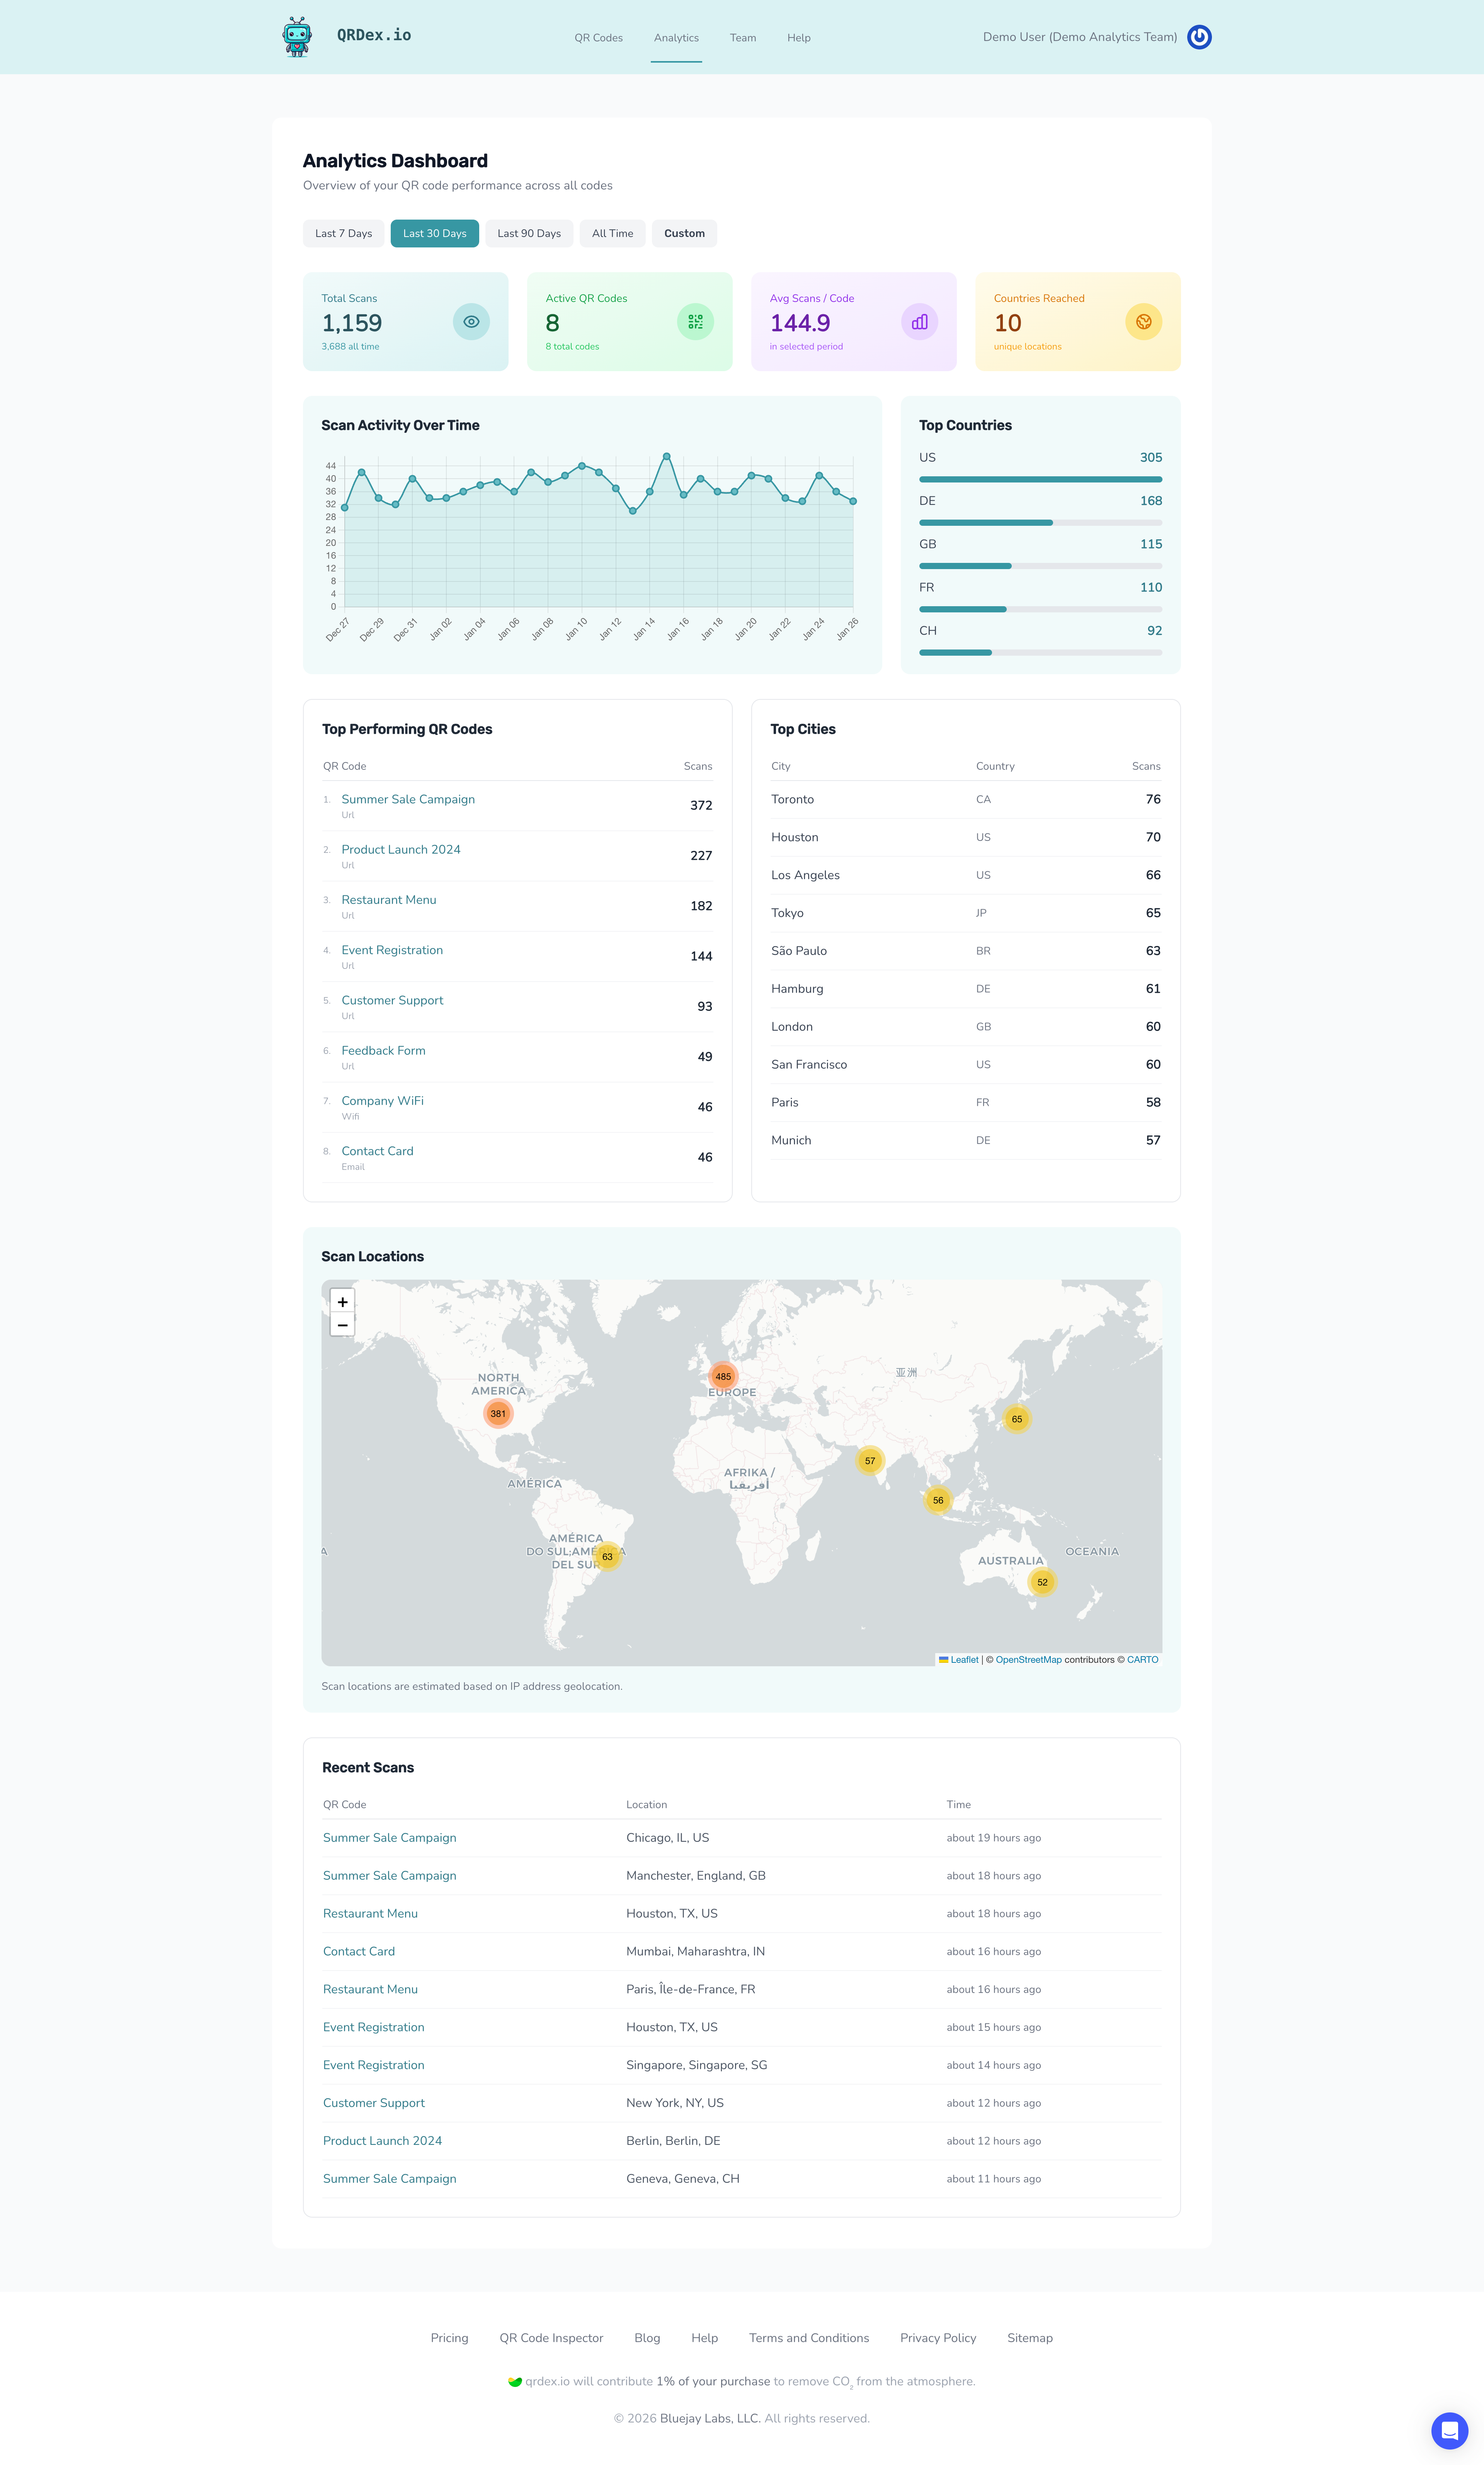
Task: Zoom in on the scan locations map
Action: pyautogui.click(x=342, y=1302)
